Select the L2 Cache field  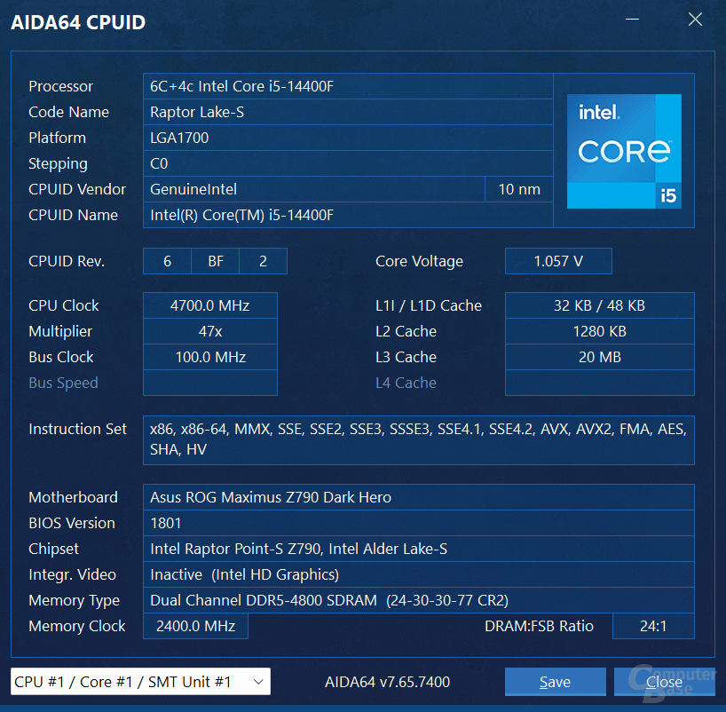599,331
